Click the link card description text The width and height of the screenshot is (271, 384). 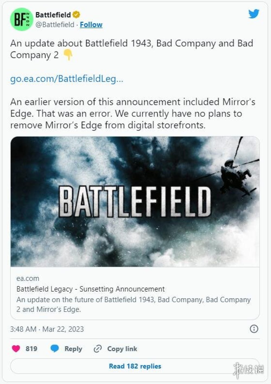coord(133,304)
